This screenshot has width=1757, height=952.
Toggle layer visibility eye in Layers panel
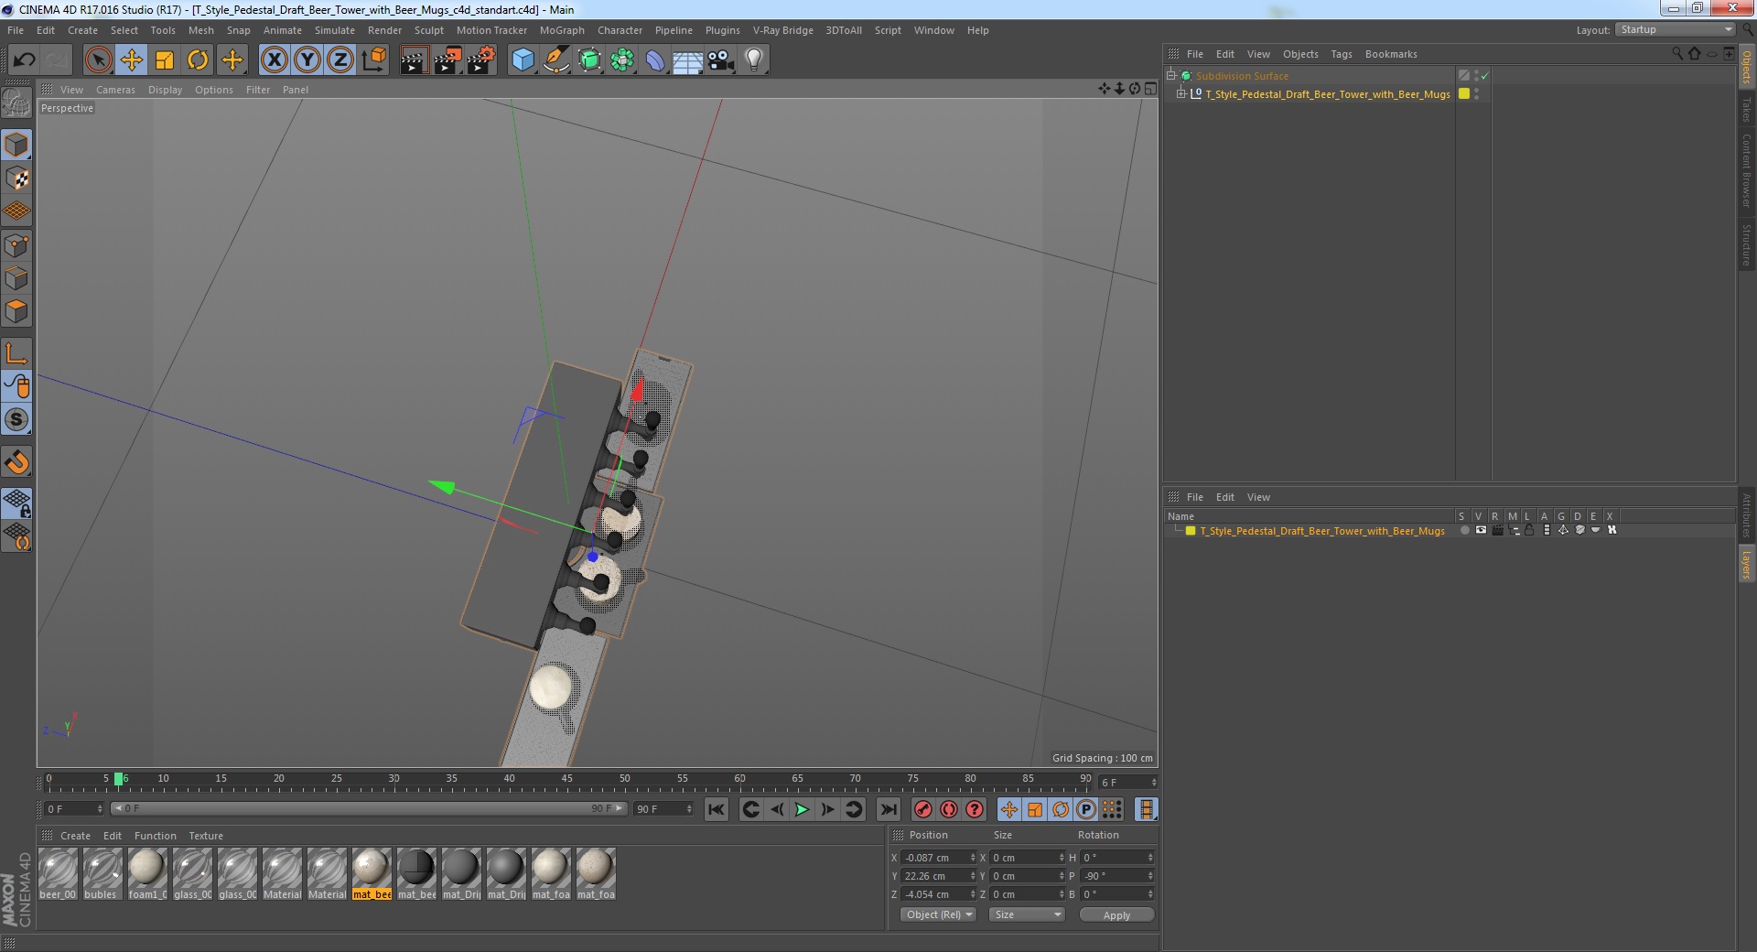pyautogui.click(x=1481, y=530)
